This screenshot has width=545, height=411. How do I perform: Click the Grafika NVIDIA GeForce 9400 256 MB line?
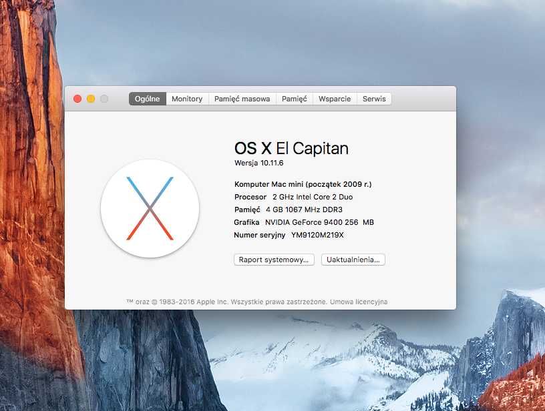304,222
